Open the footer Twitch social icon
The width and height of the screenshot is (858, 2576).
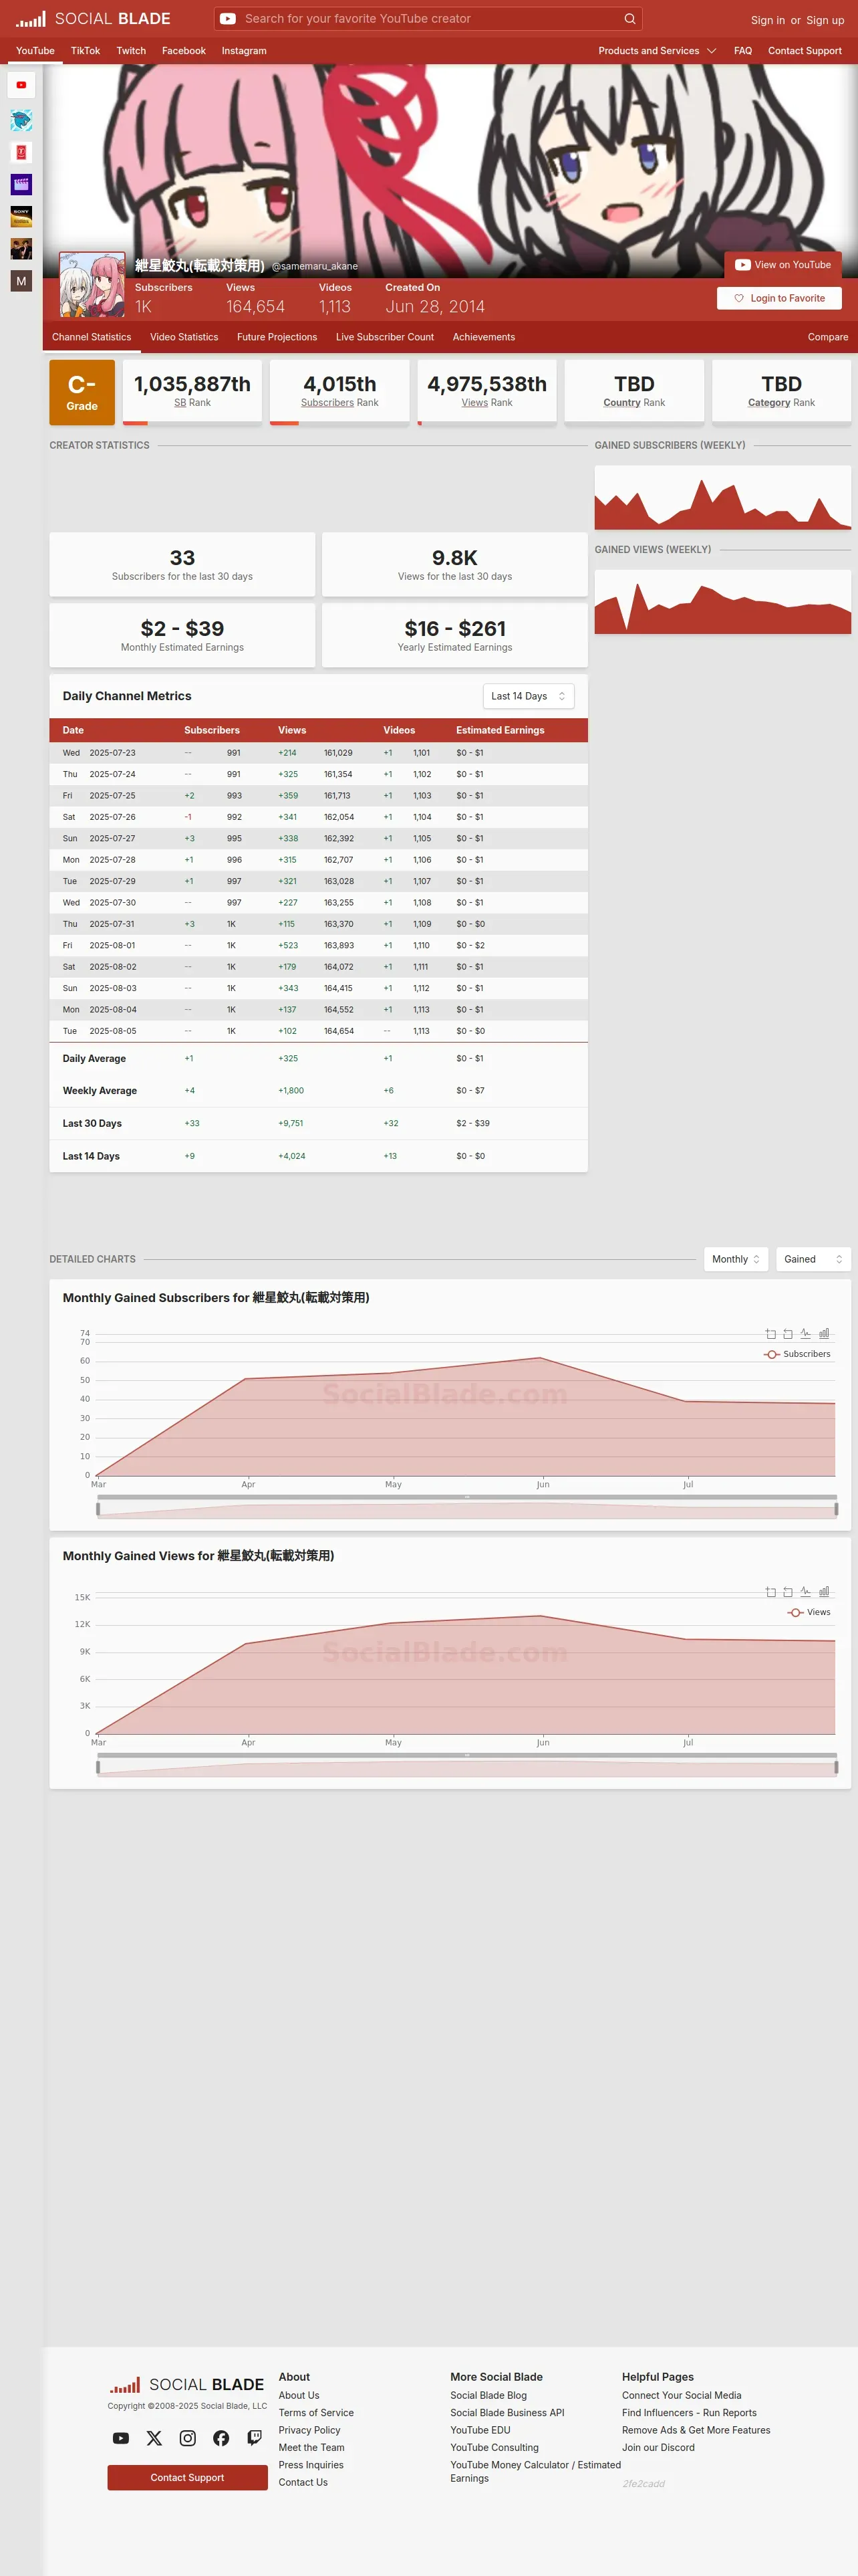255,2438
